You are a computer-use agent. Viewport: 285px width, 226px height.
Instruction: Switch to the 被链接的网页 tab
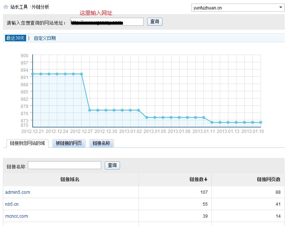pos(69,143)
